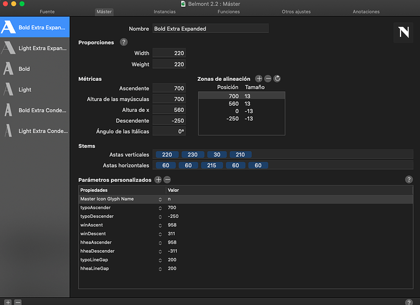The width and height of the screenshot is (420, 305).
Task: Refresh the Zonas de alineación values
Action: [x=277, y=79]
